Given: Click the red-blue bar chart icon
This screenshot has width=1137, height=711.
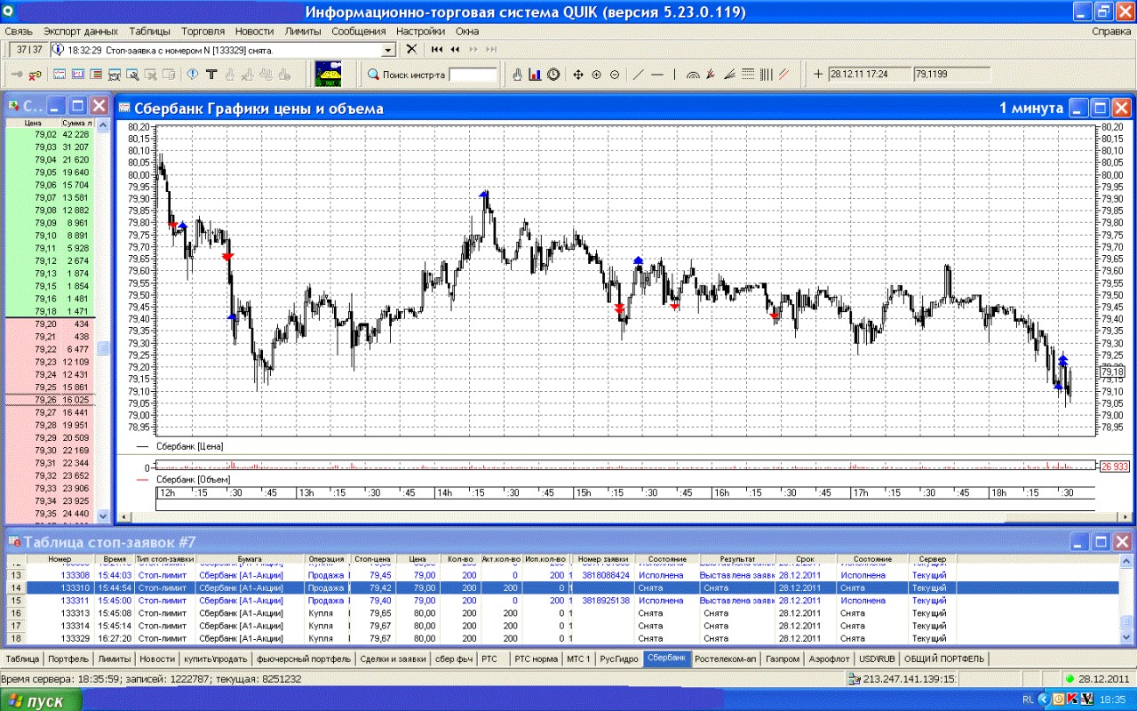Looking at the screenshot, I should point(535,75).
